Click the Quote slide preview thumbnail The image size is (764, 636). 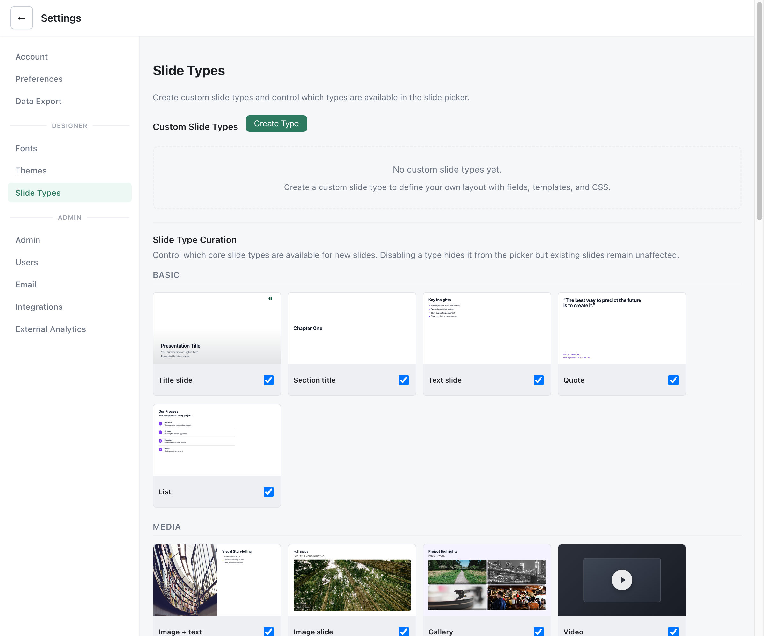pos(622,329)
